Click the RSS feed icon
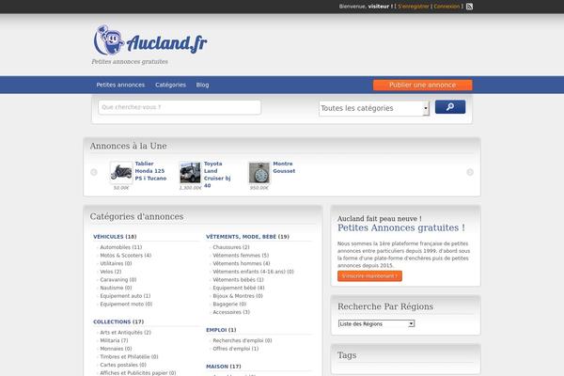564x376 pixels. (x=470, y=7)
